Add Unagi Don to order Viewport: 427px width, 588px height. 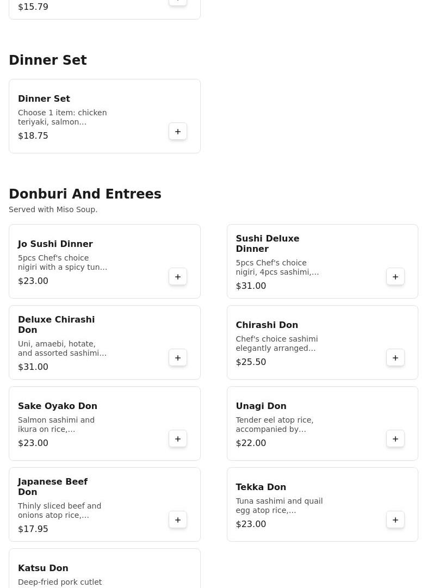point(395,439)
